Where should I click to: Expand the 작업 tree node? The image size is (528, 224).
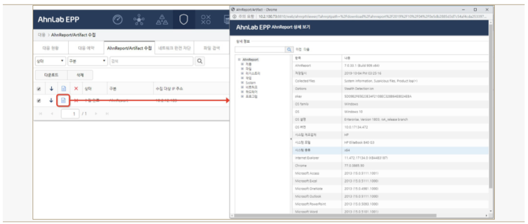pyautogui.click(x=242, y=77)
